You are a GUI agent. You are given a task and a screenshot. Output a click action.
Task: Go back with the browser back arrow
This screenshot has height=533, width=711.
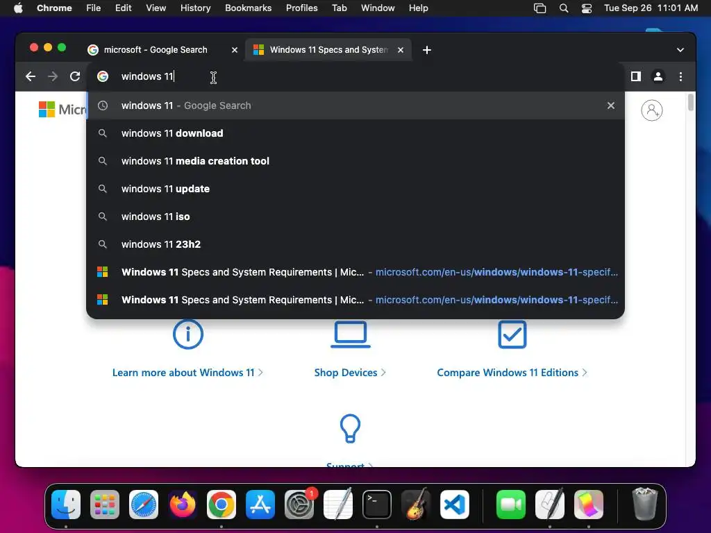(x=31, y=76)
